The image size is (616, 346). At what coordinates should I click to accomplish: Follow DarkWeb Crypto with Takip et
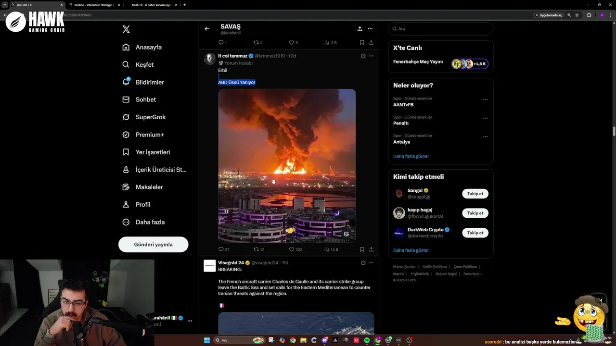(475, 233)
